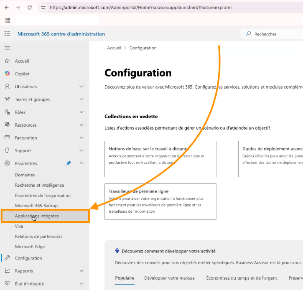
Task: Expand the Rapports section chevron
Action: (x=81, y=271)
